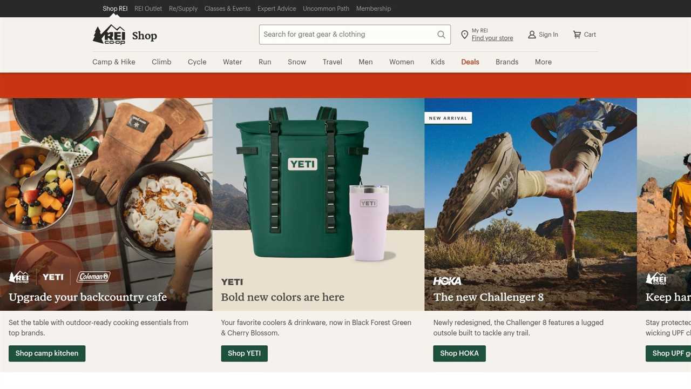Open the Find your store link
The height and width of the screenshot is (389, 691).
(x=492, y=38)
